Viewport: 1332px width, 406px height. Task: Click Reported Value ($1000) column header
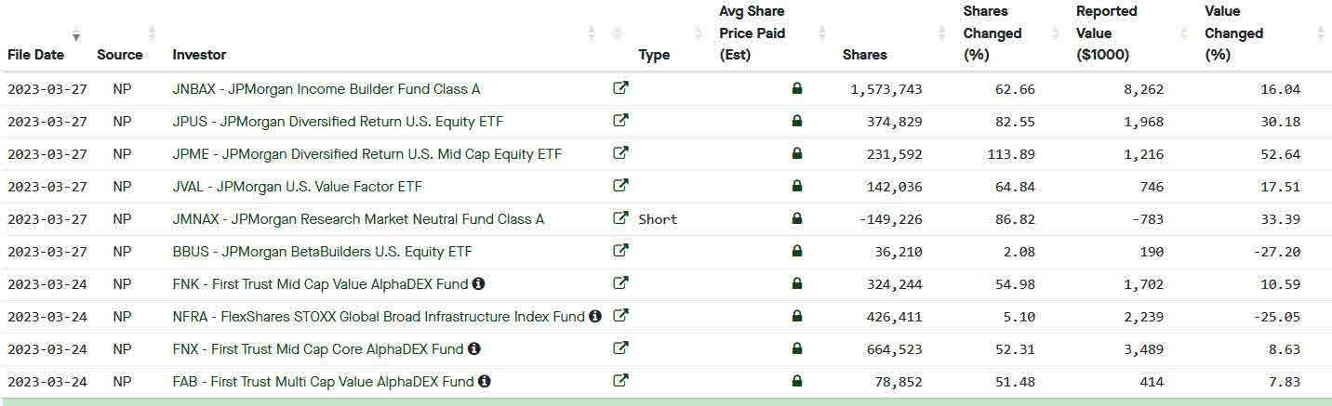[1106, 33]
